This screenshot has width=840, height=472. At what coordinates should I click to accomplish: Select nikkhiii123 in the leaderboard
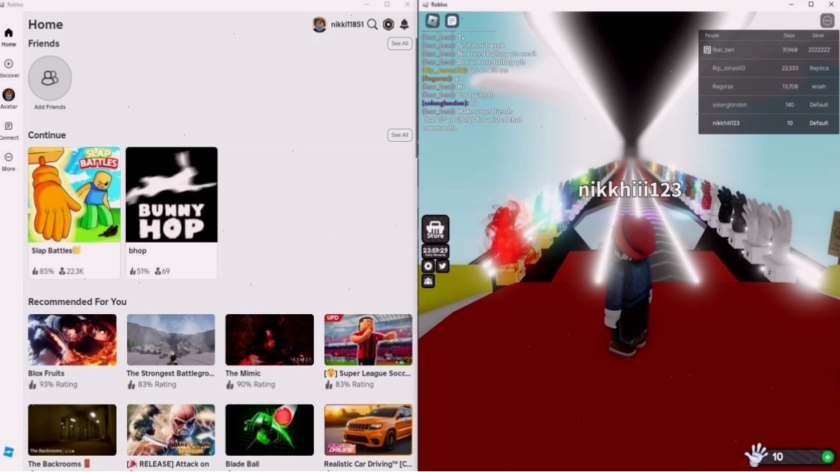(768, 123)
